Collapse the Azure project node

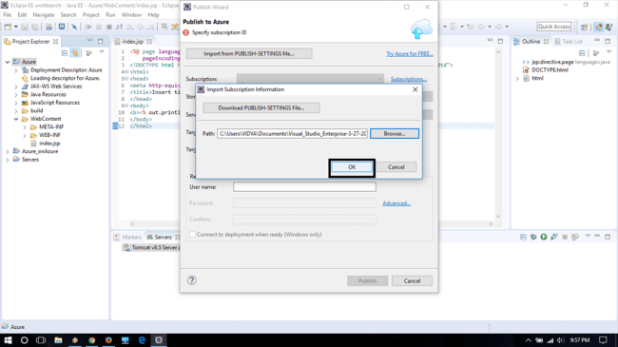click(8, 62)
